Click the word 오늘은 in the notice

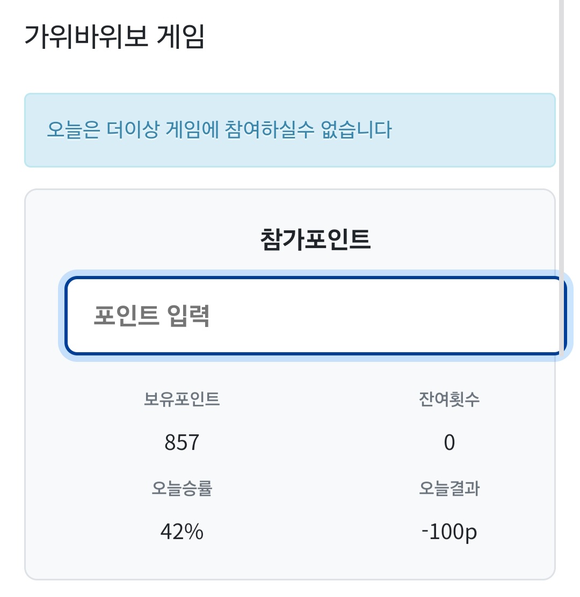pyautogui.click(x=74, y=130)
